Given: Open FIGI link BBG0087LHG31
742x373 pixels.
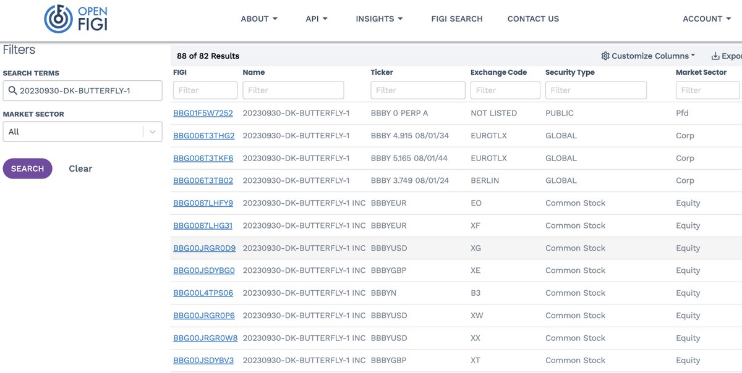Looking at the screenshot, I should pos(203,225).
